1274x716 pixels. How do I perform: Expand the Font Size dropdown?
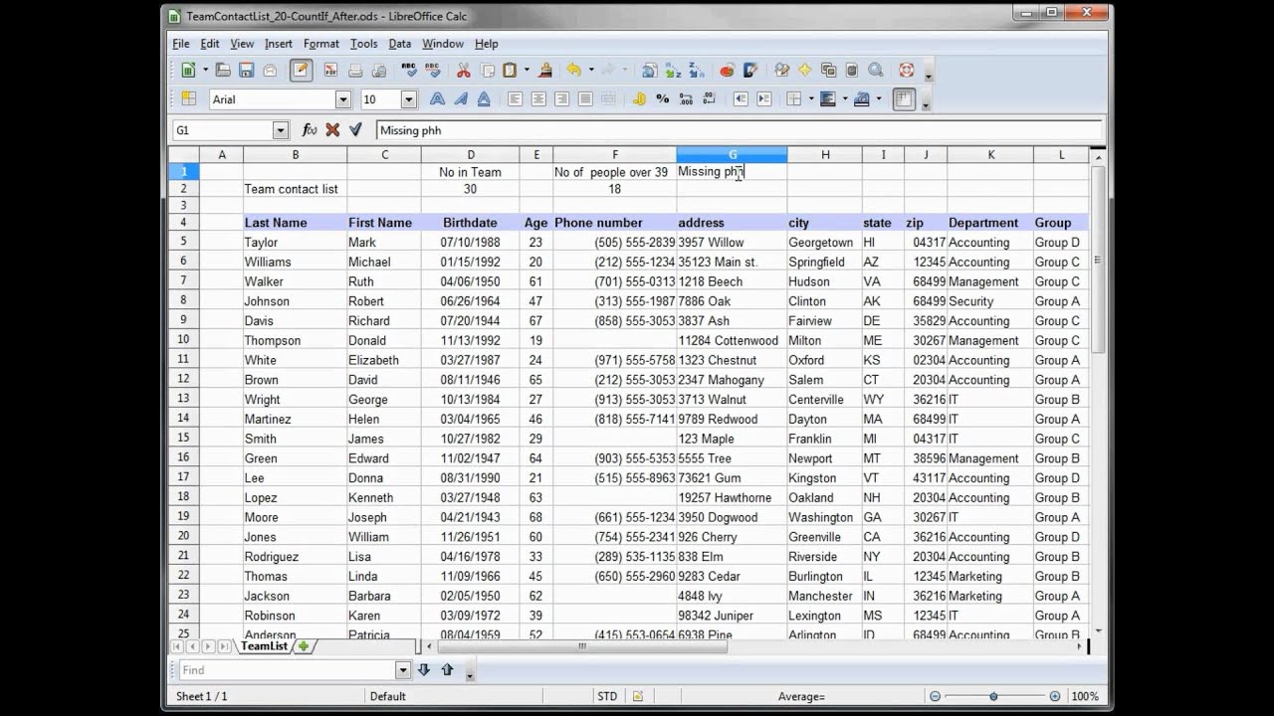[x=408, y=99]
